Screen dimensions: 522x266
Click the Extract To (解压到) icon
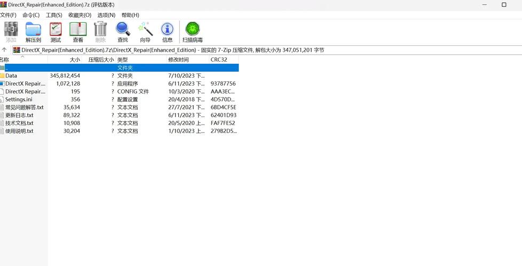click(x=33, y=29)
